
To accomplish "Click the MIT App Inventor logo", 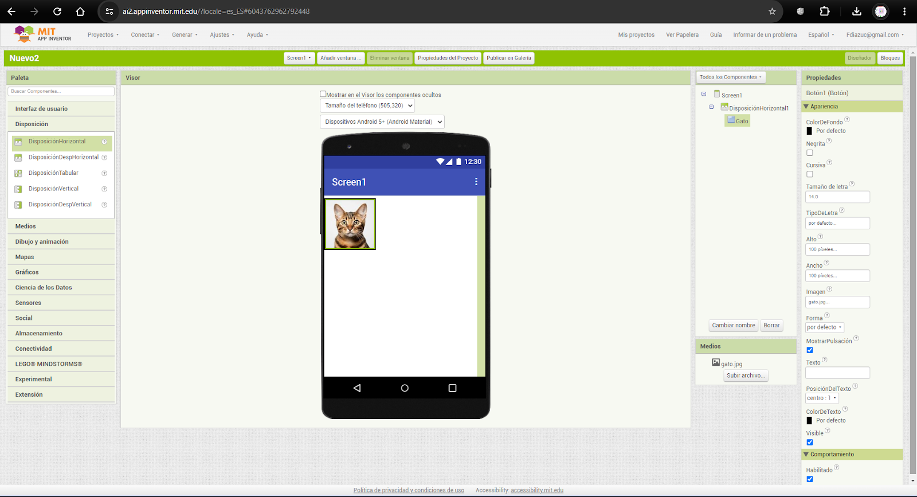I will click(43, 34).
